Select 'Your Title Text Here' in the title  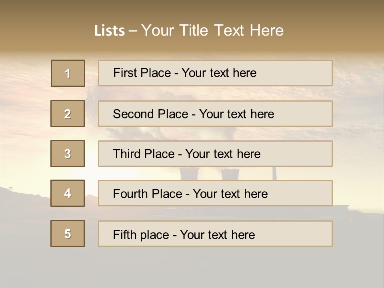(212, 30)
